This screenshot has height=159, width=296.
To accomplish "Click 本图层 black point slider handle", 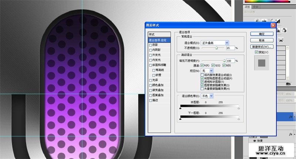I will (x=180, y=108).
